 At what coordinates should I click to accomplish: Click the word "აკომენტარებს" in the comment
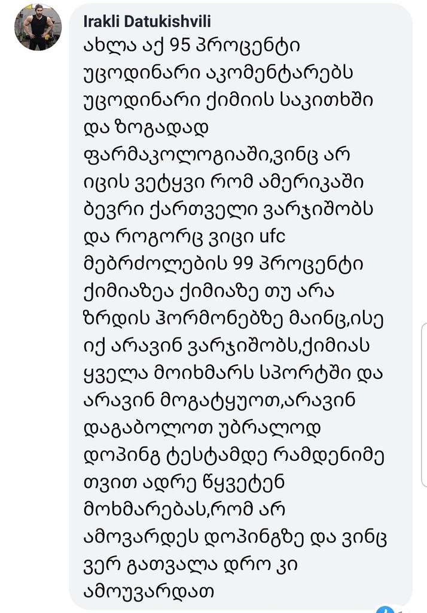[x=280, y=72]
